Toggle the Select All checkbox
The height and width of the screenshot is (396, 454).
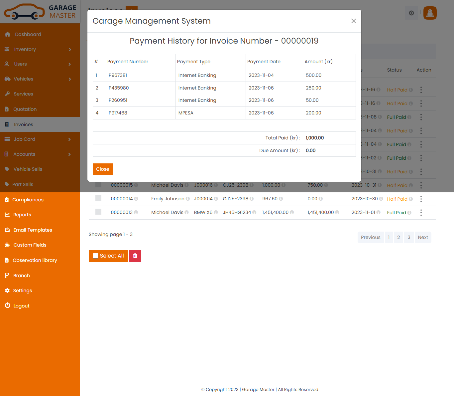(x=96, y=256)
